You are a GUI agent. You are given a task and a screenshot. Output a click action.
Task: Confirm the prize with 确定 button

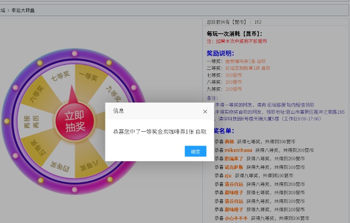(195, 151)
